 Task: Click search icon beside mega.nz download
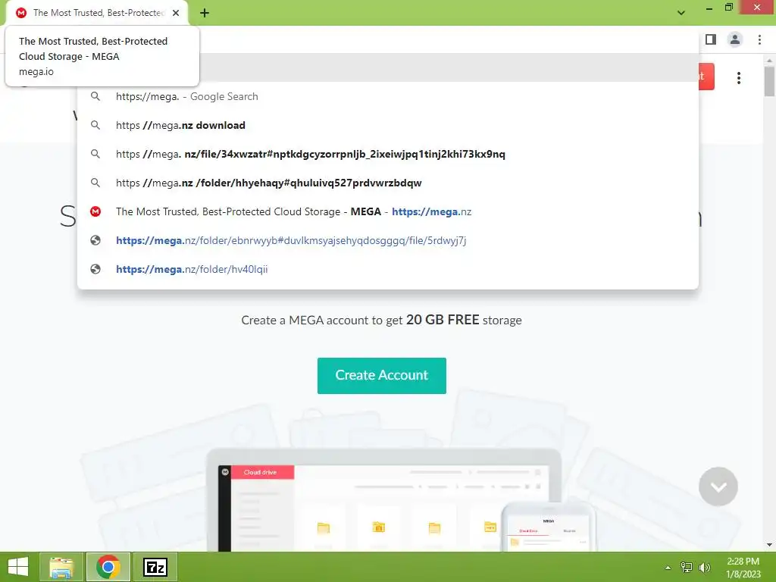[x=95, y=125]
